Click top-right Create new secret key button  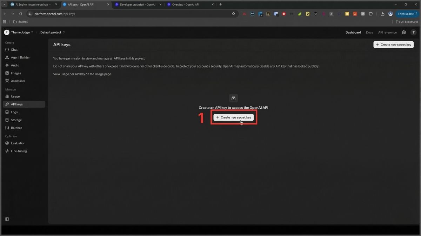click(x=393, y=45)
